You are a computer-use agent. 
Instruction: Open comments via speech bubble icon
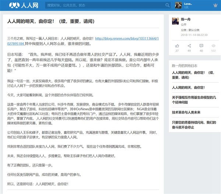click(201, 46)
